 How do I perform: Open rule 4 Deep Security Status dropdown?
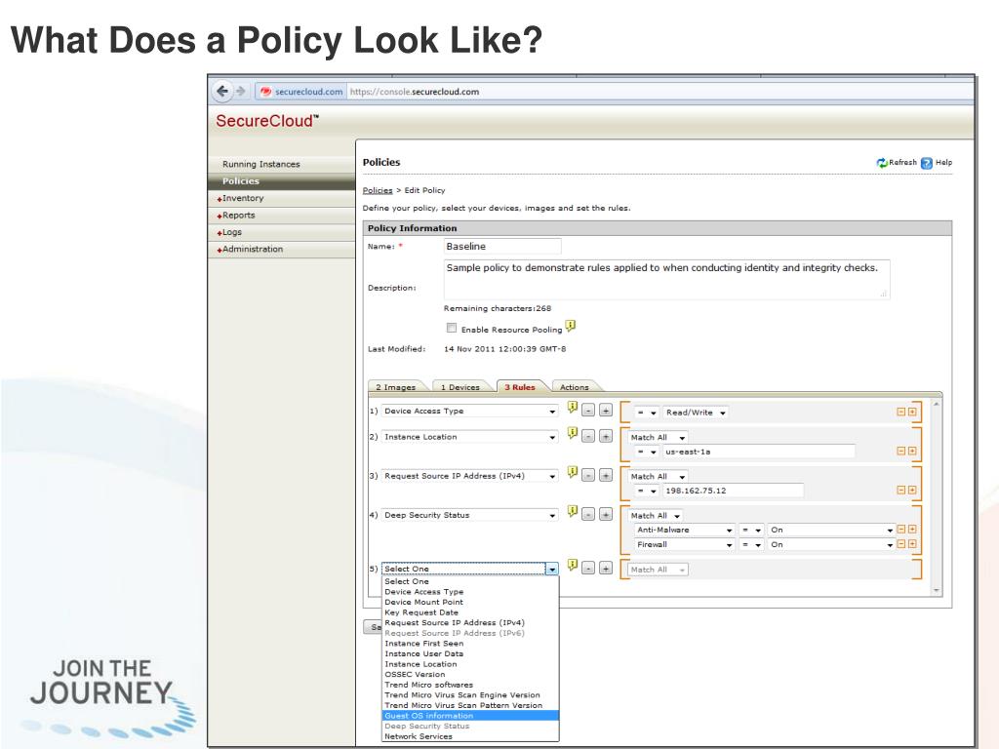tap(470, 515)
